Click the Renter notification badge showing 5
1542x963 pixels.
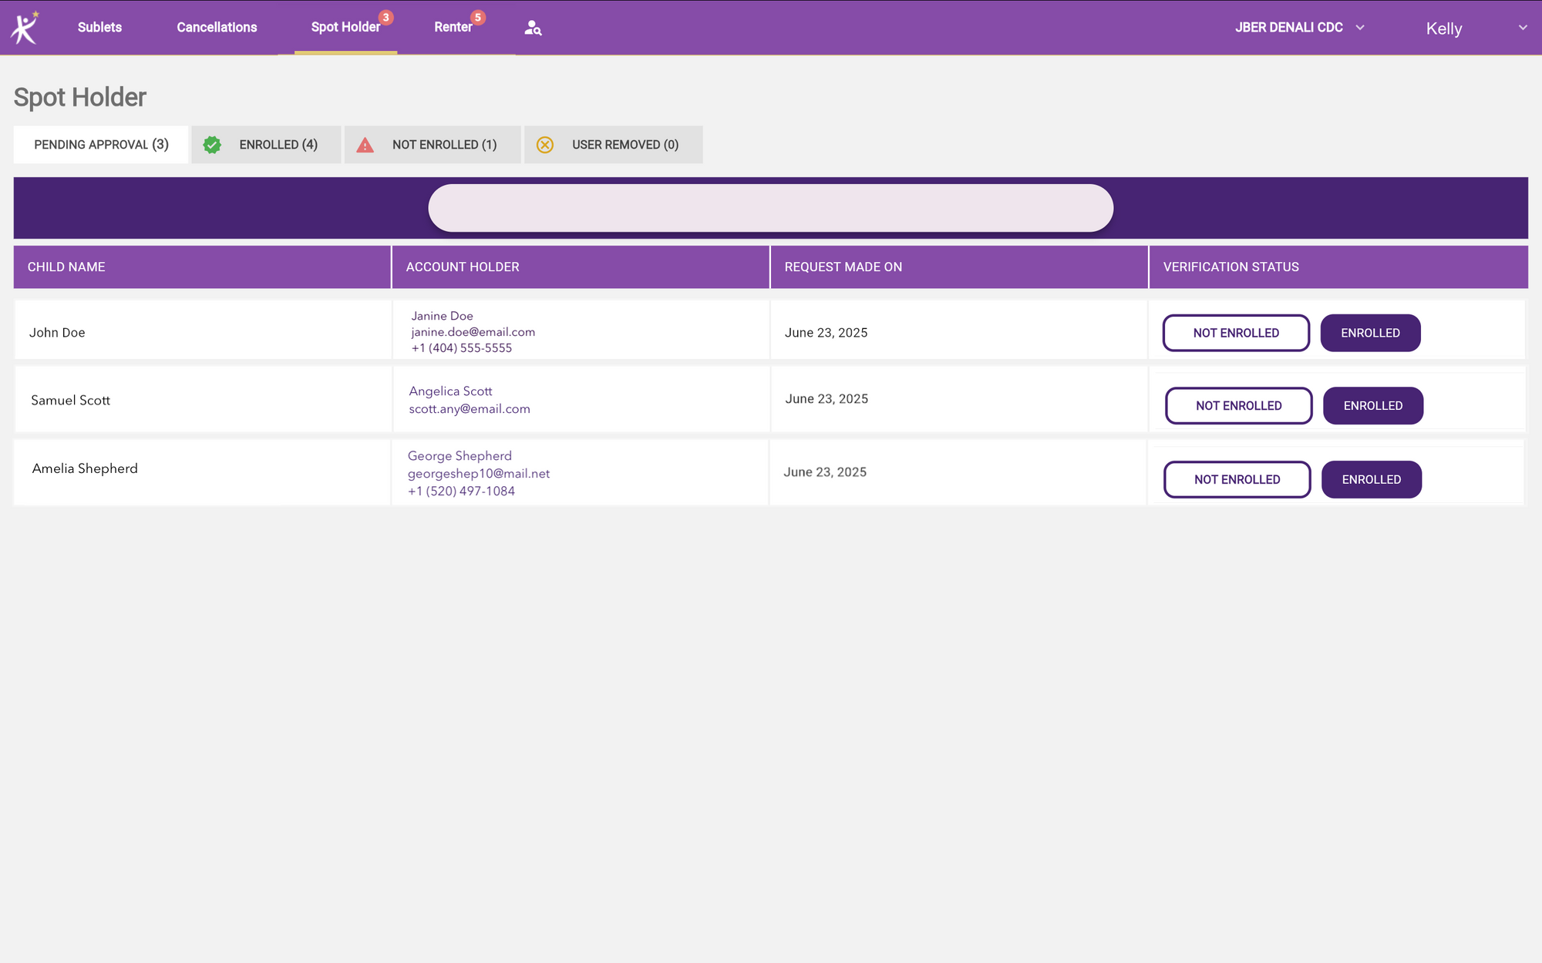click(x=478, y=17)
